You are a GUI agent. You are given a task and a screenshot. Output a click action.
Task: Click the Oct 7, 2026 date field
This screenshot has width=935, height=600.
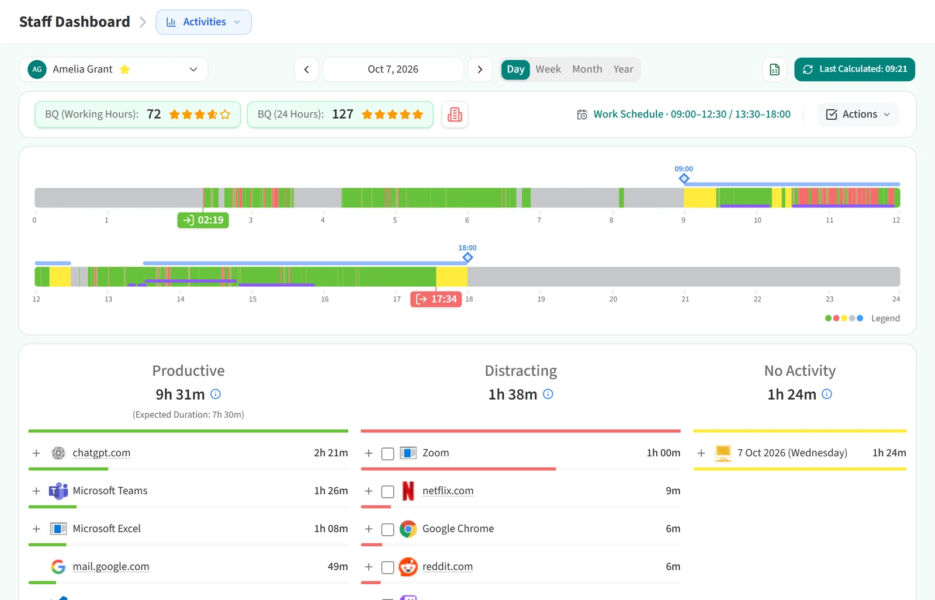393,70
